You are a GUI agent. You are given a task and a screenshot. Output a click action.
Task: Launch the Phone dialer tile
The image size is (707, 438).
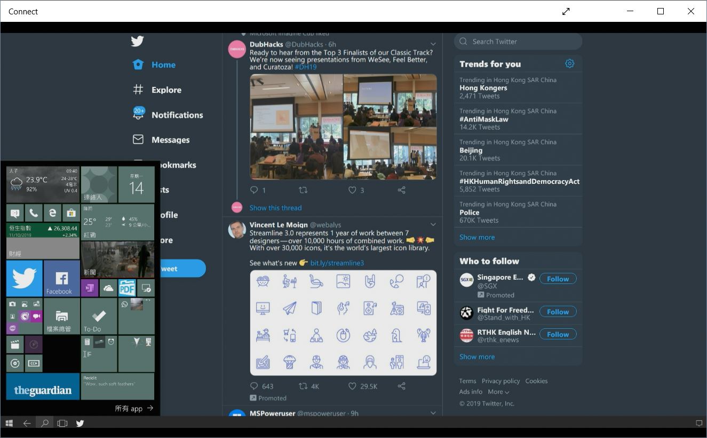(34, 213)
